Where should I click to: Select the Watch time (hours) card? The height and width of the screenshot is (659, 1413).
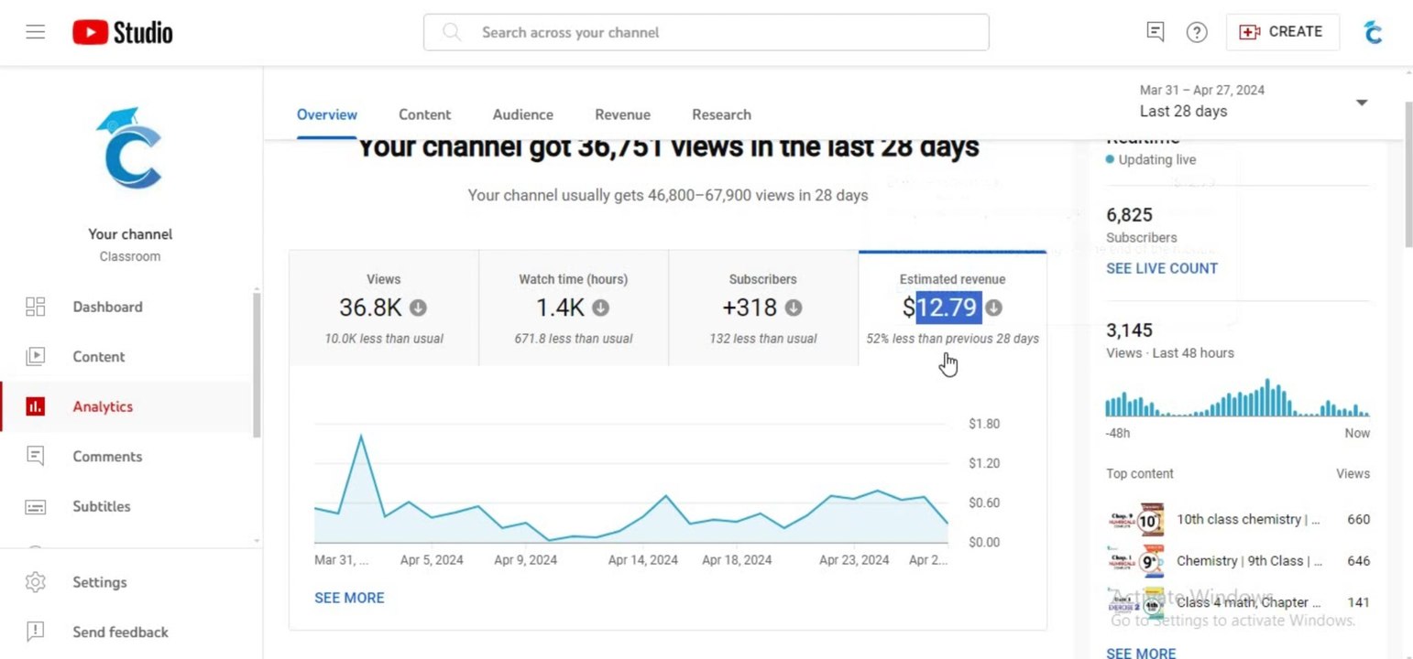pos(574,308)
